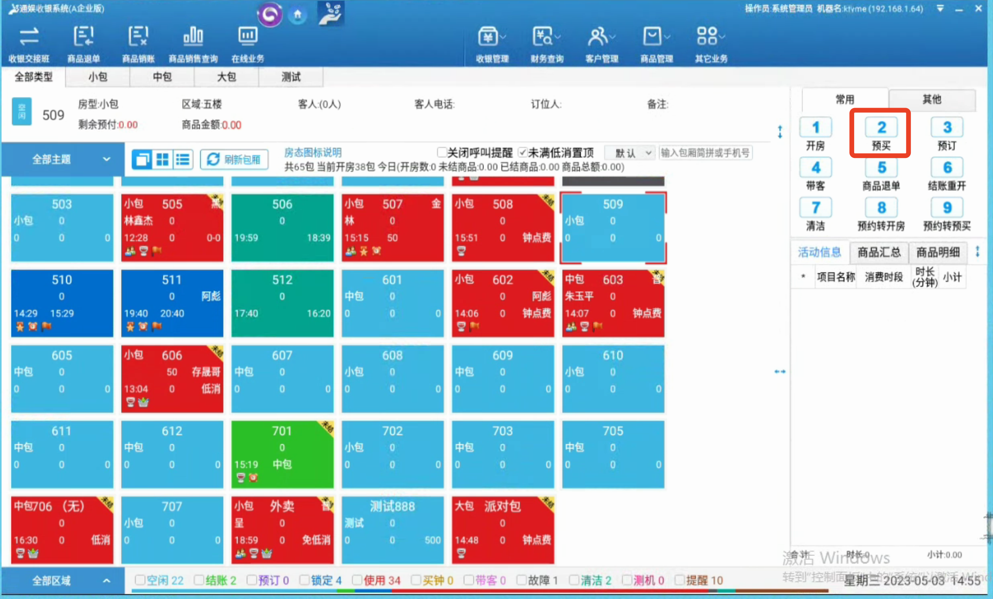Select the 派对包 大包 room tile
Image resolution: width=993 pixels, height=599 pixels.
pos(503,530)
